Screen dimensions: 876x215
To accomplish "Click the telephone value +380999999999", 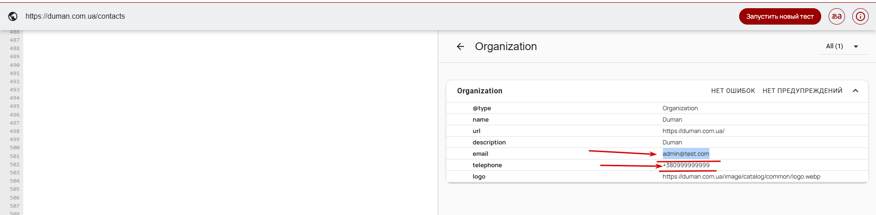I will (x=686, y=165).
